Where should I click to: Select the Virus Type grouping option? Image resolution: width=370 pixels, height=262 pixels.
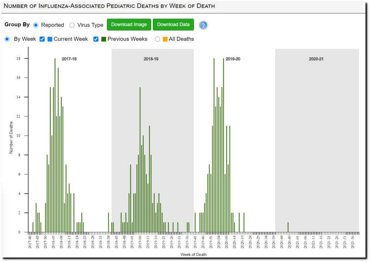click(72, 25)
